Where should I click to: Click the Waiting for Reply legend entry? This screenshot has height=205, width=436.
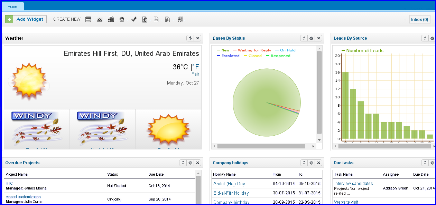[x=252, y=50]
